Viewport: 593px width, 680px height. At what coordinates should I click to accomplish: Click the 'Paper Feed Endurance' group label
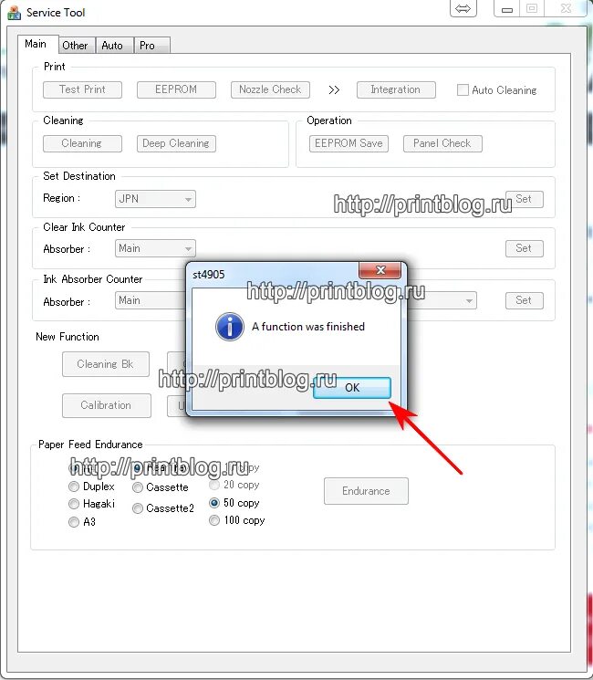click(90, 445)
